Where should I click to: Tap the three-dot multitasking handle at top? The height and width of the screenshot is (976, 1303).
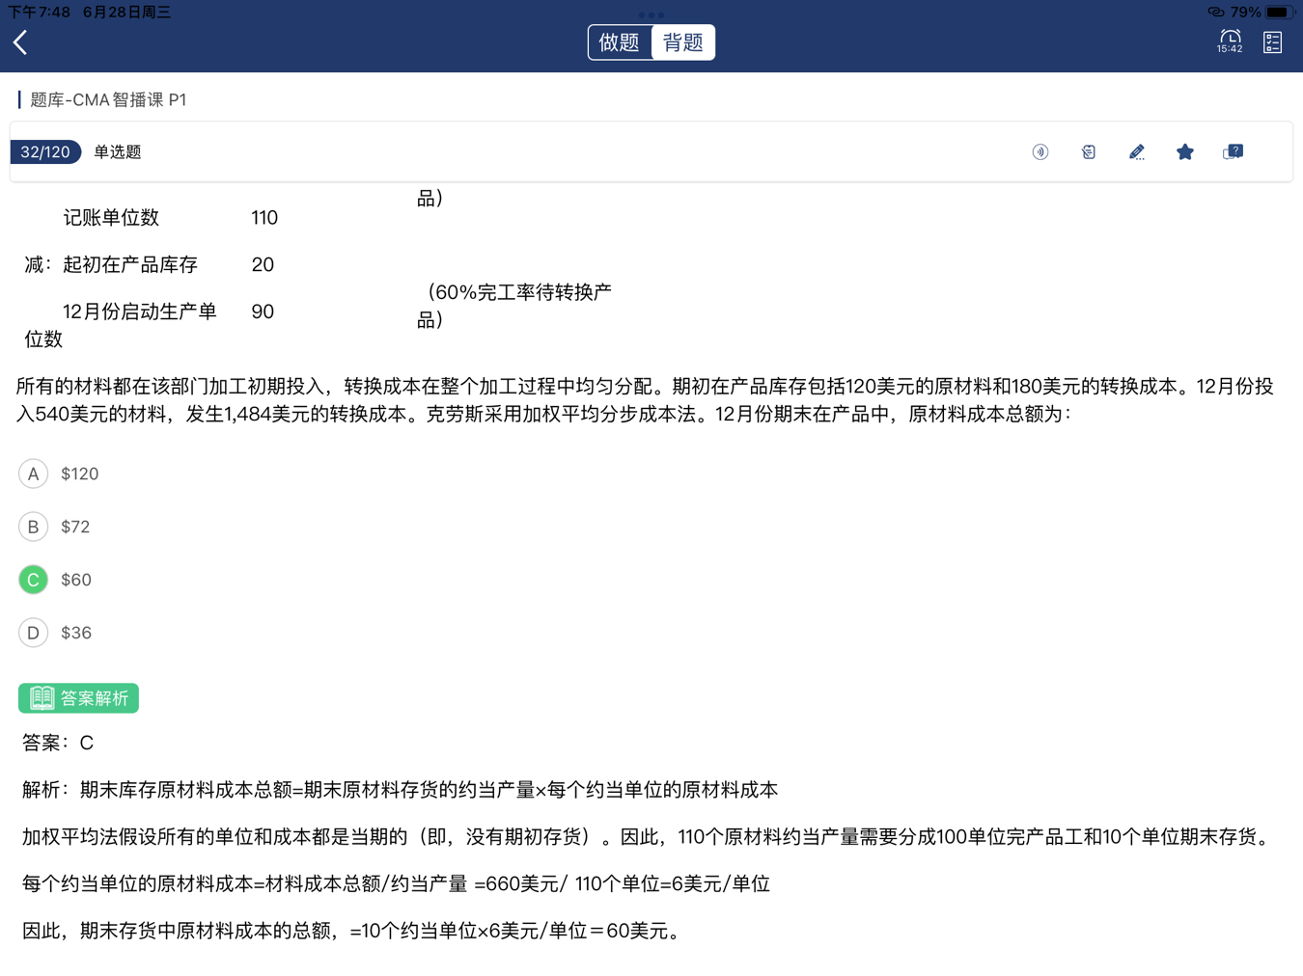pyautogui.click(x=651, y=14)
